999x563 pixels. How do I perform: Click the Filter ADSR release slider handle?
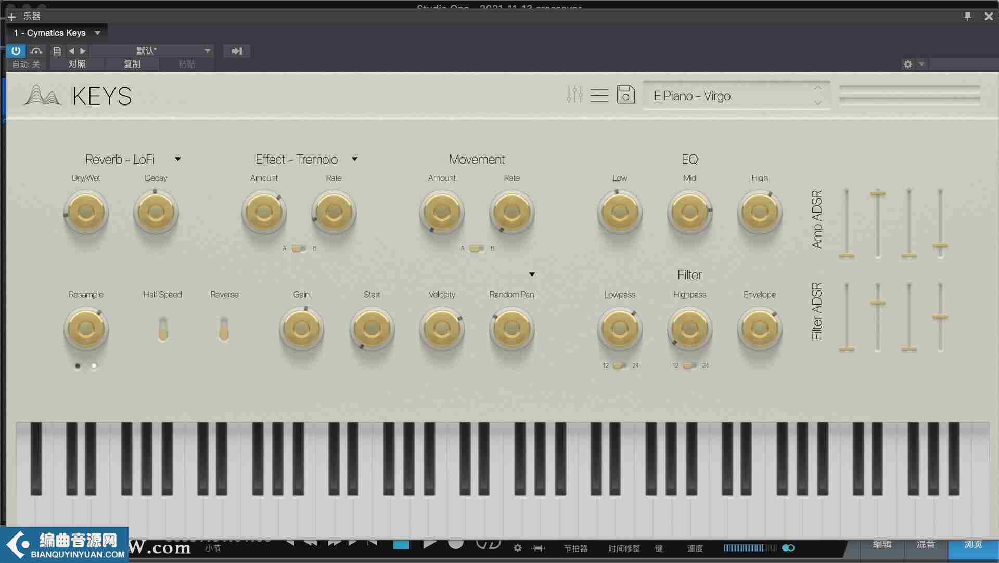click(x=940, y=317)
